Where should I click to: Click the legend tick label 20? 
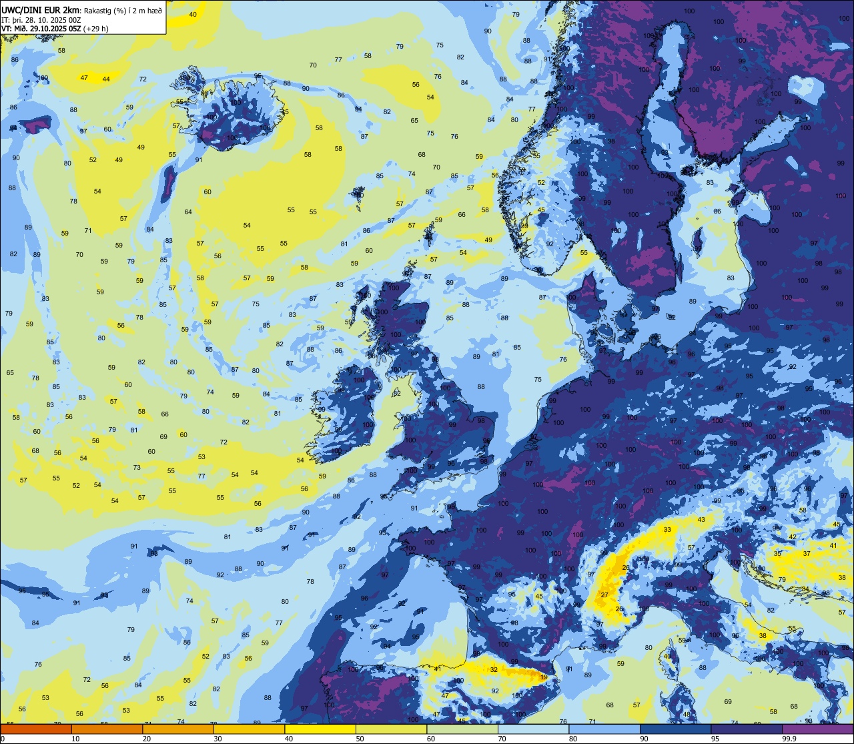click(147, 739)
